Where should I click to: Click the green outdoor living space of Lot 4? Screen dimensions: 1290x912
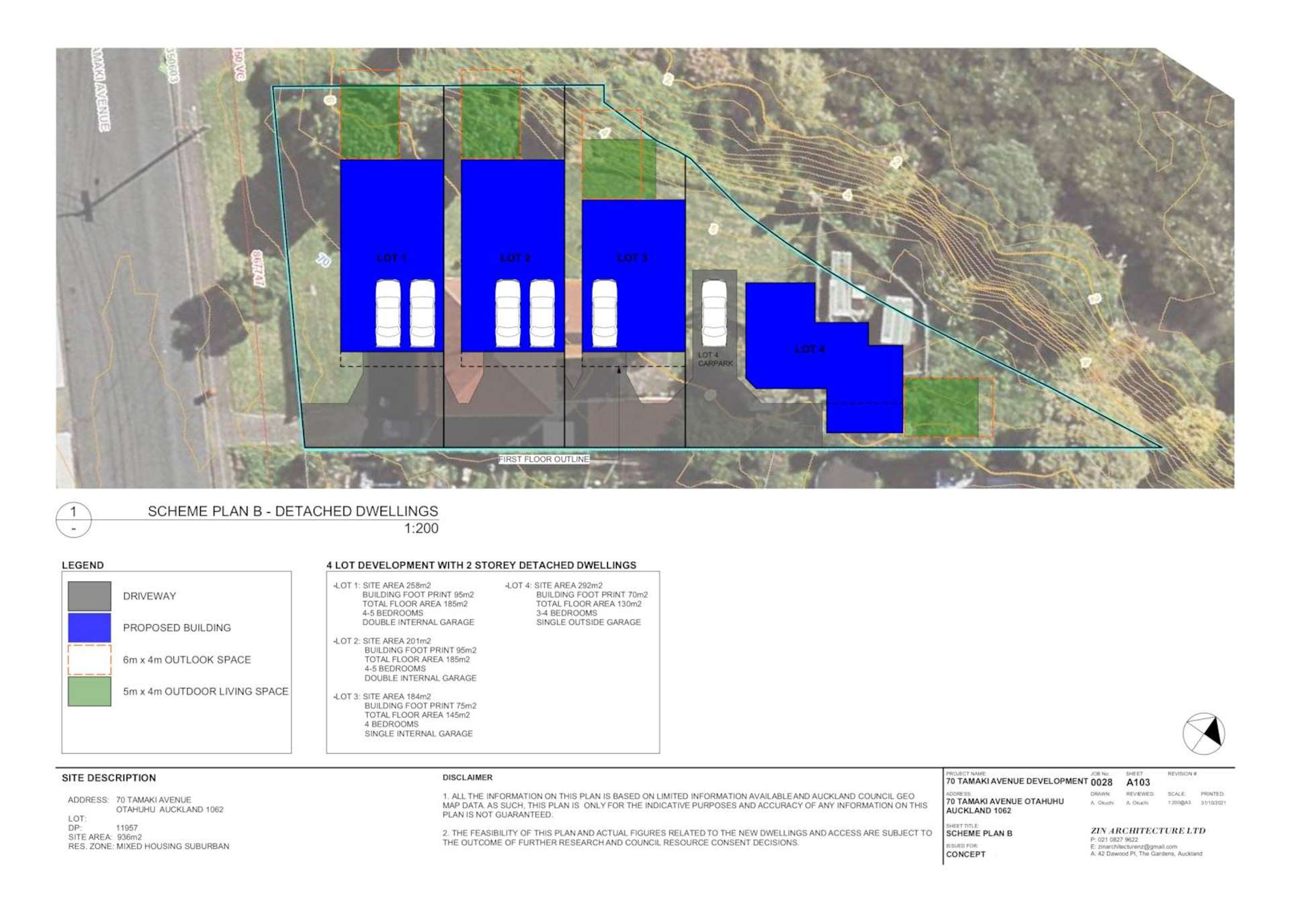point(941,407)
